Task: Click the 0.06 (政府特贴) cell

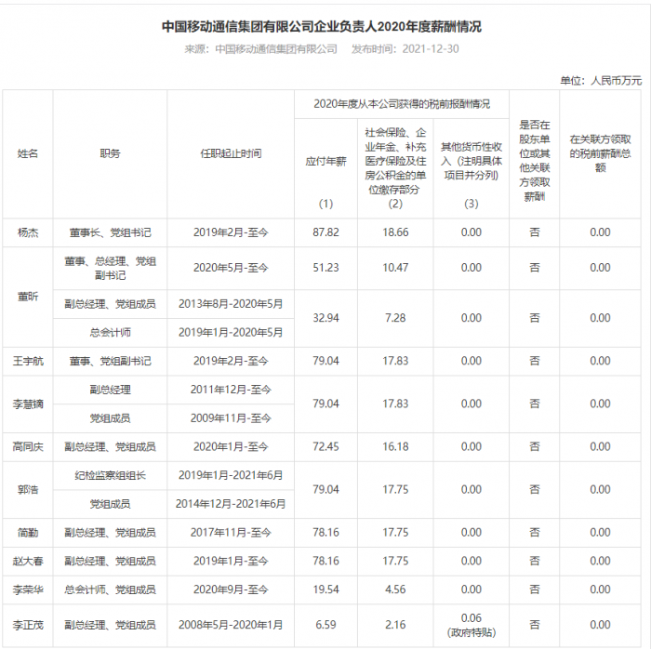Action: click(x=472, y=626)
